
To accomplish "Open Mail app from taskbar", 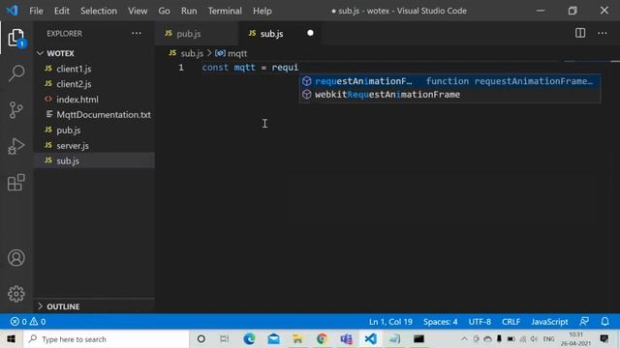I will click(273, 339).
